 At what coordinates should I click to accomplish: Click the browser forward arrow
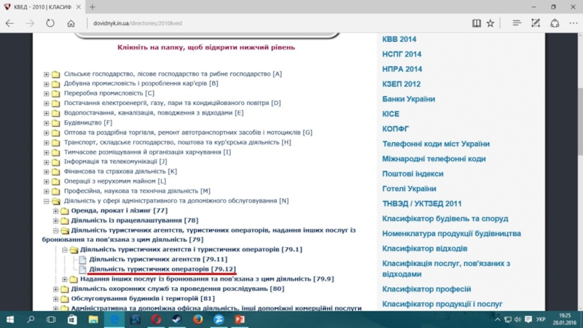pyautogui.click(x=30, y=23)
